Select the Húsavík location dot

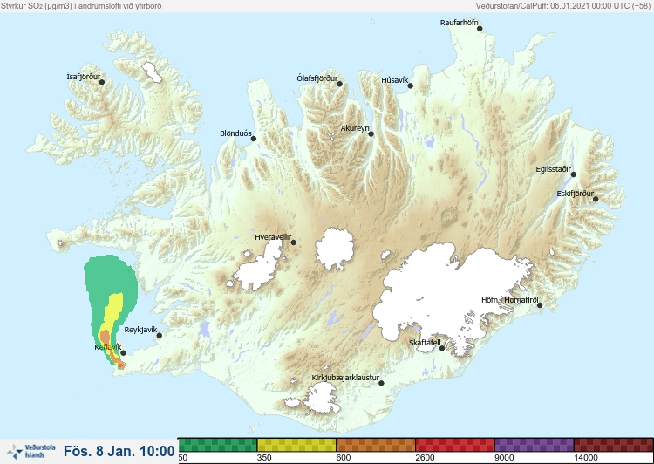tap(410, 86)
